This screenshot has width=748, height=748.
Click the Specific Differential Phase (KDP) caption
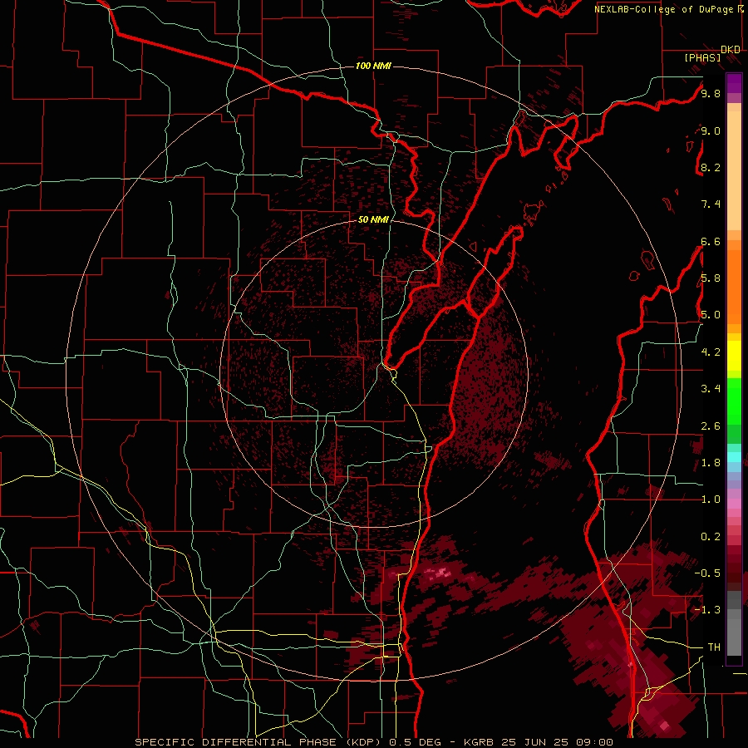coord(373,742)
